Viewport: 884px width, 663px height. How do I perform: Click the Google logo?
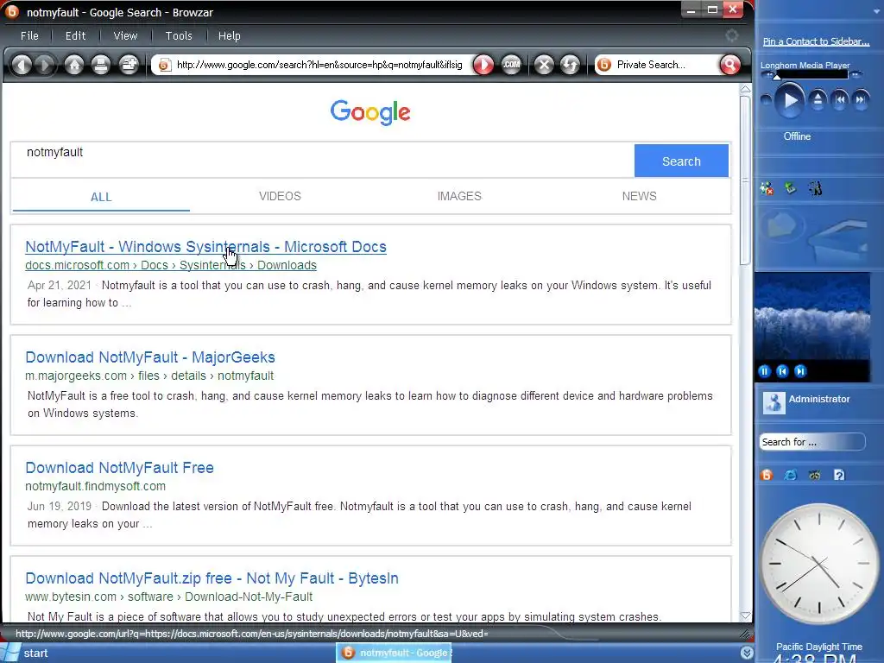click(370, 112)
